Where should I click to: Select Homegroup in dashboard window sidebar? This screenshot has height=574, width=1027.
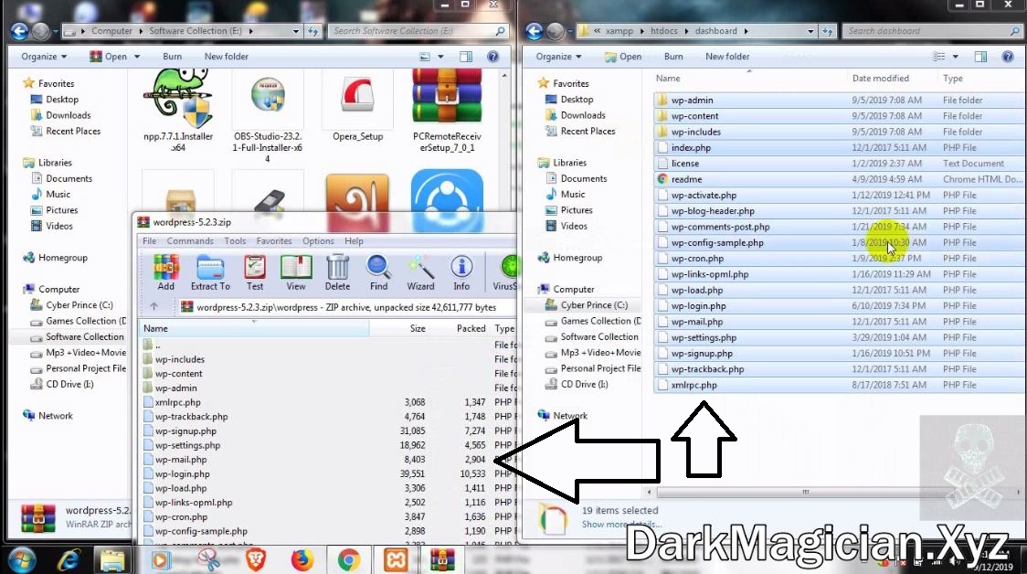(577, 258)
